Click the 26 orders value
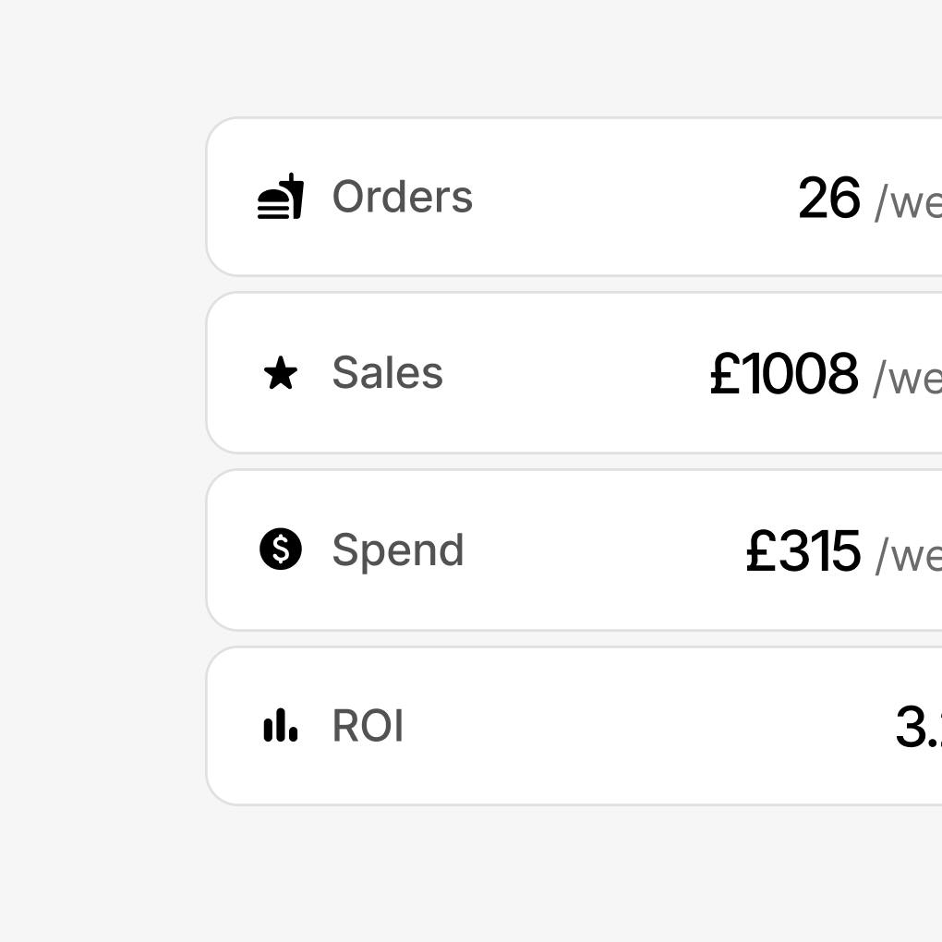Image resolution: width=942 pixels, height=942 pixels. tap(828, 199)
